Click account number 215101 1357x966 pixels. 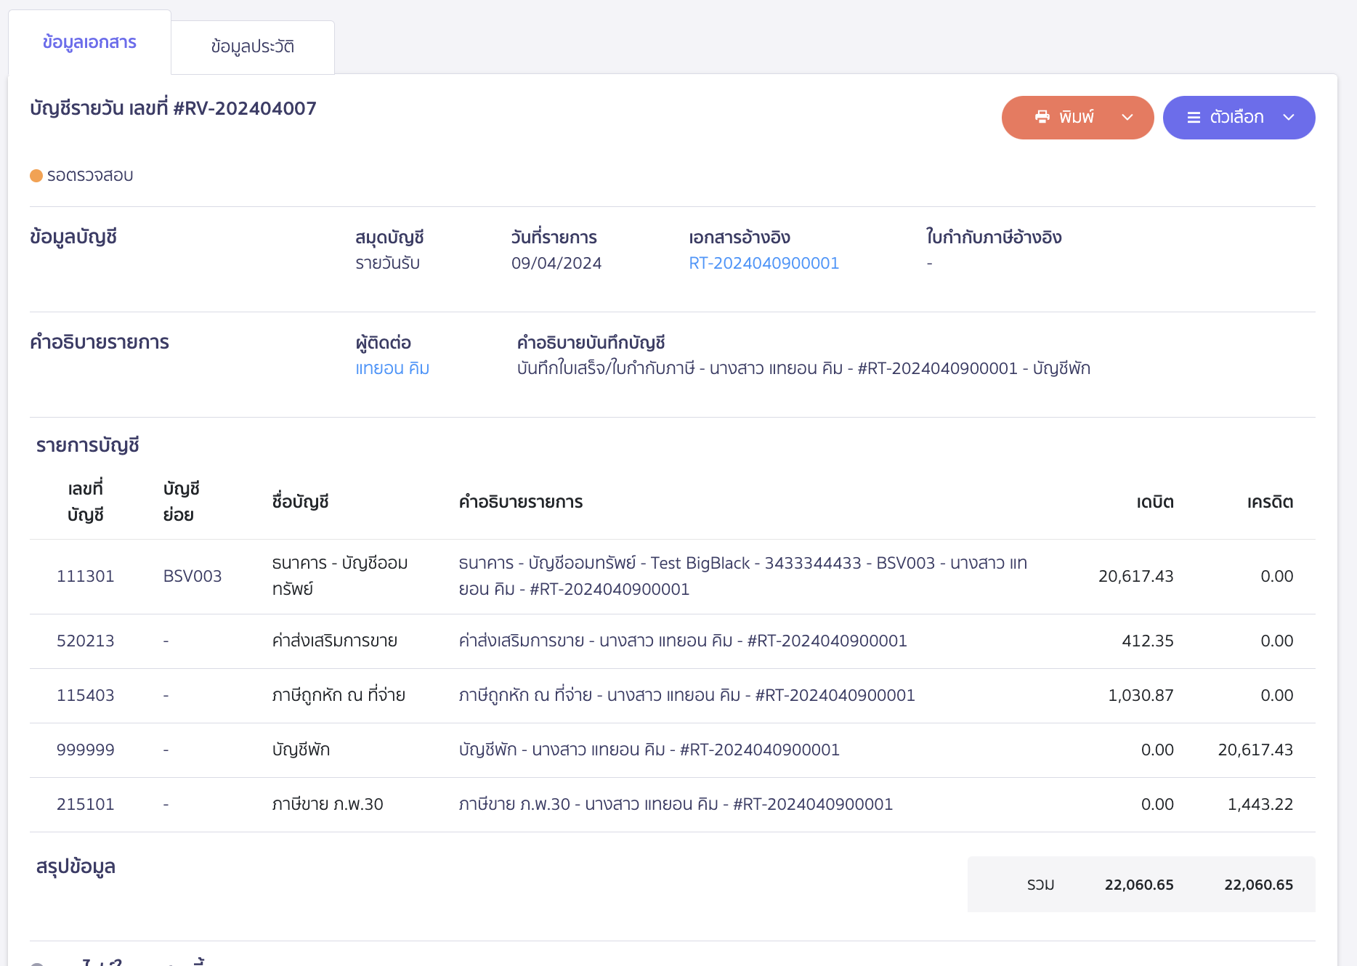(86, 804)
